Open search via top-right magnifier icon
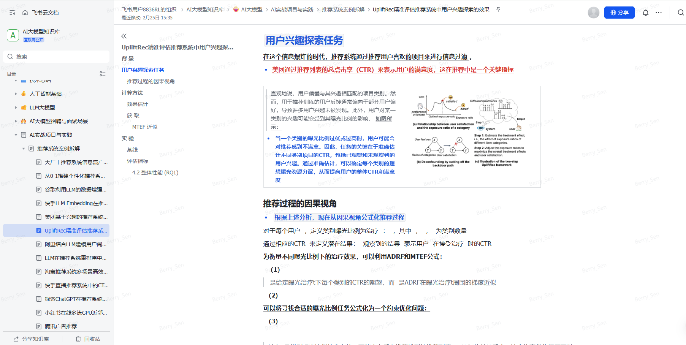Screen dimensions: 686x345 [x=681, y=13]
